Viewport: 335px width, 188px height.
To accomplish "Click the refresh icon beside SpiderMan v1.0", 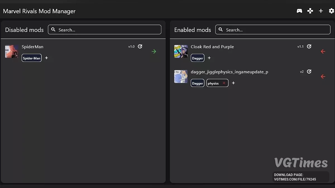I will pyautogui.click(x=140, y=47).
